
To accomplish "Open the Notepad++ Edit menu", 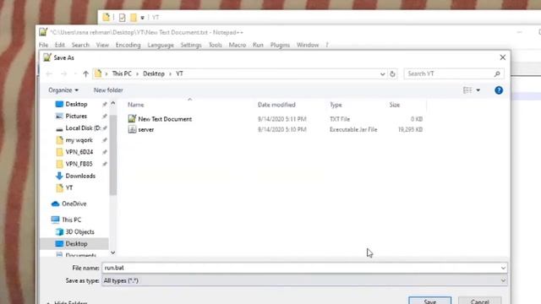I will [x=60, y=45].
